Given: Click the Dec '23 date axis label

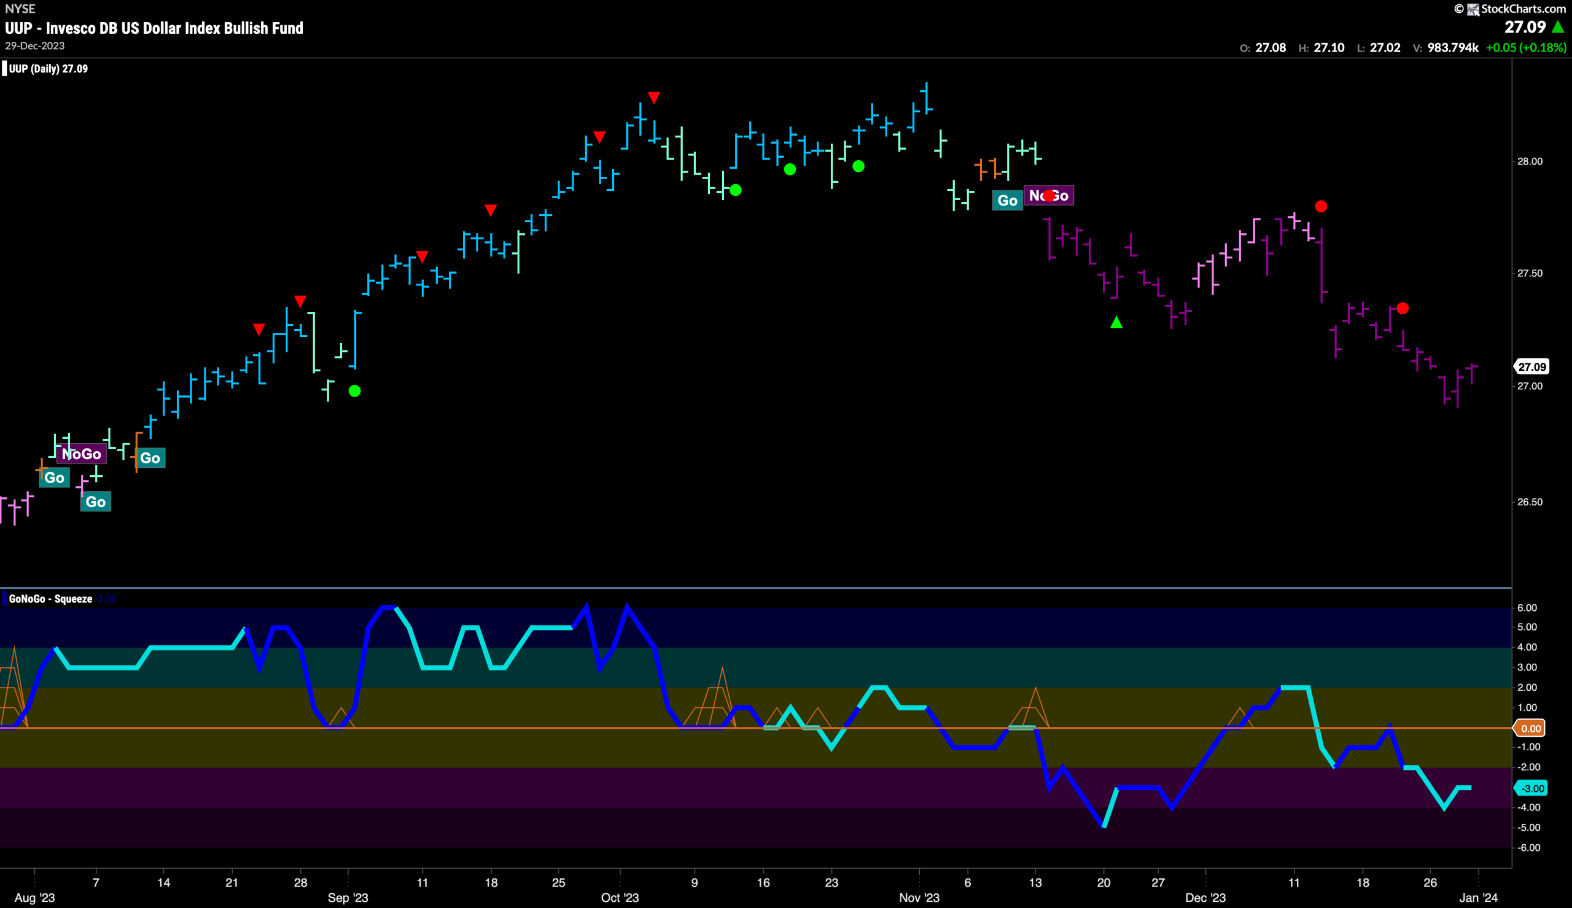Looking at the screenshot, I should click(x=1205, y=898).
